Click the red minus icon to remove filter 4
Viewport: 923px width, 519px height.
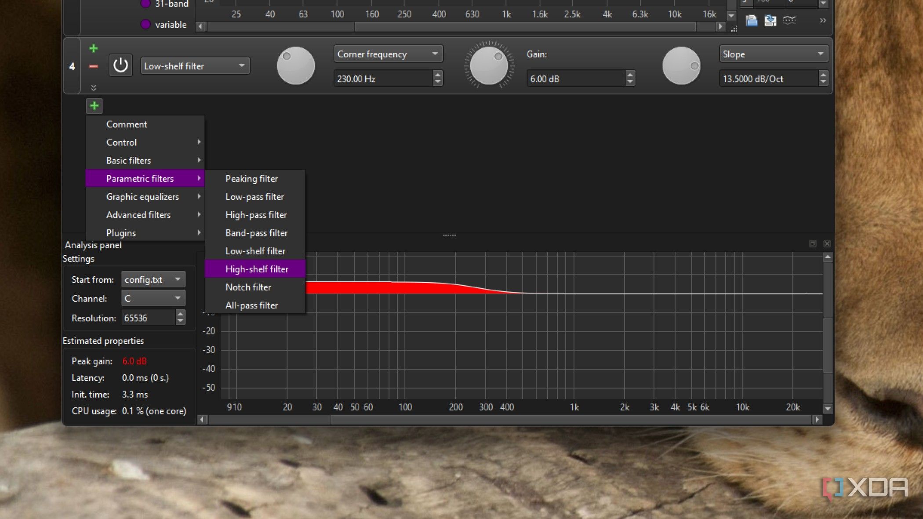pyautogui.click(x=93, y=67)
